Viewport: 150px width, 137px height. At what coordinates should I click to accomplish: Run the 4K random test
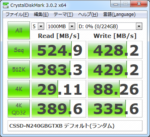pos(19,89)
